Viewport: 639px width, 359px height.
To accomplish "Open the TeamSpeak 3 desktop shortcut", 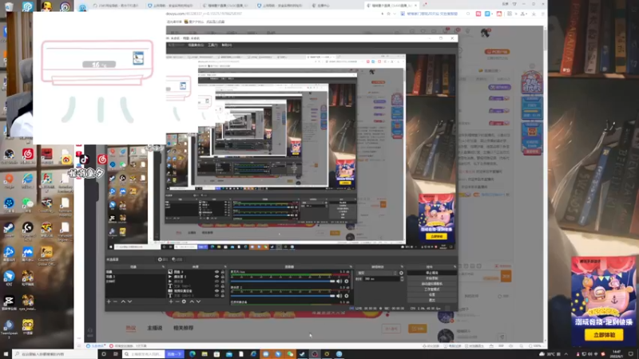I will coord(9,329).
